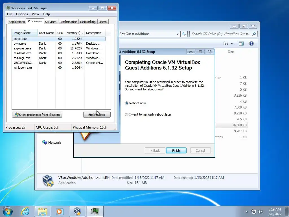Switch to the Users tab
This screenshot has width=289, height=217.
(x=102, y=21)
